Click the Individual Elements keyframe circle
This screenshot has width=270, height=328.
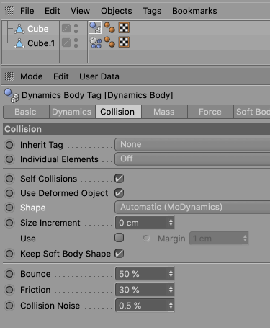pyautogui.click(x=9, y=159)
